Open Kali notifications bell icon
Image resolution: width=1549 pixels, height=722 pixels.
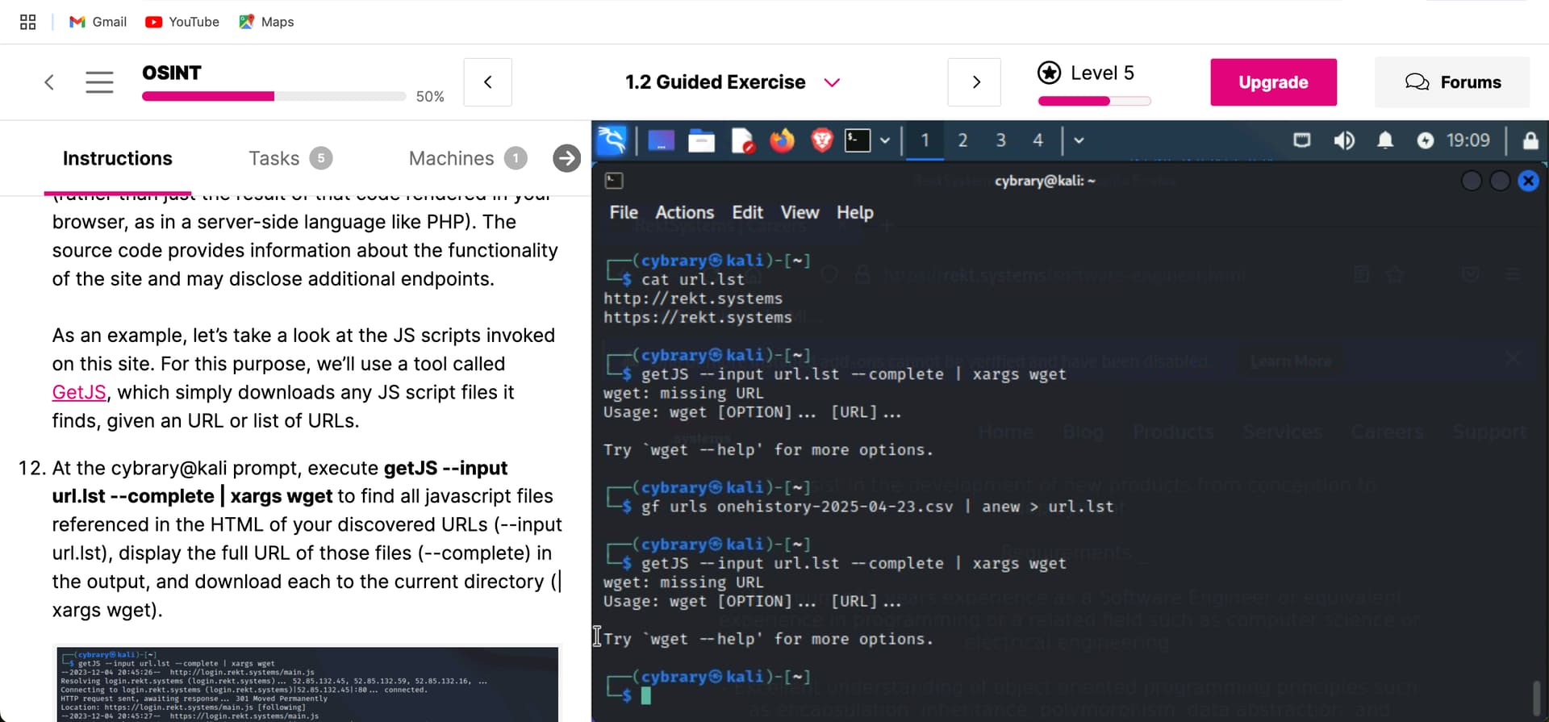pyautogui.click(x=1384, y=140)
